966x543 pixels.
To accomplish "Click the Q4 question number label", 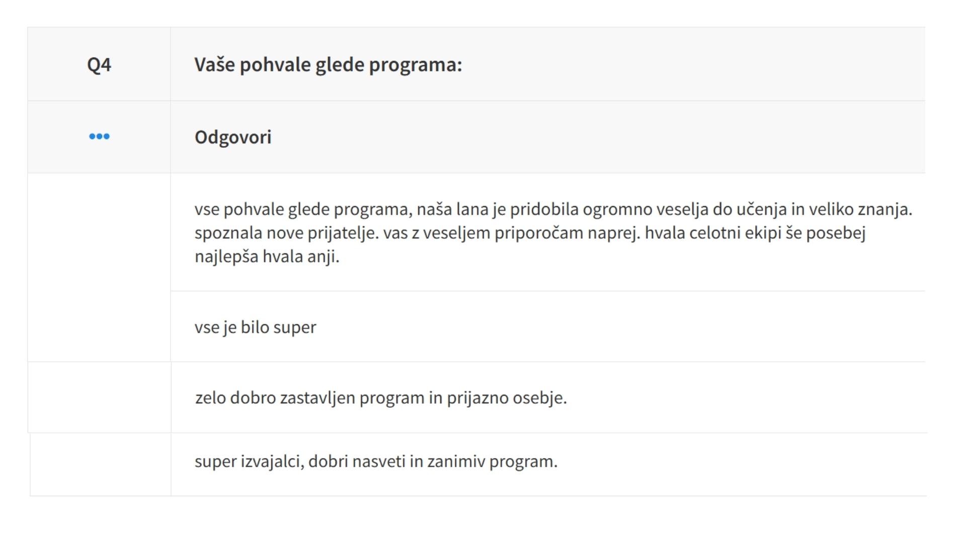I will [x=99, y=65].
